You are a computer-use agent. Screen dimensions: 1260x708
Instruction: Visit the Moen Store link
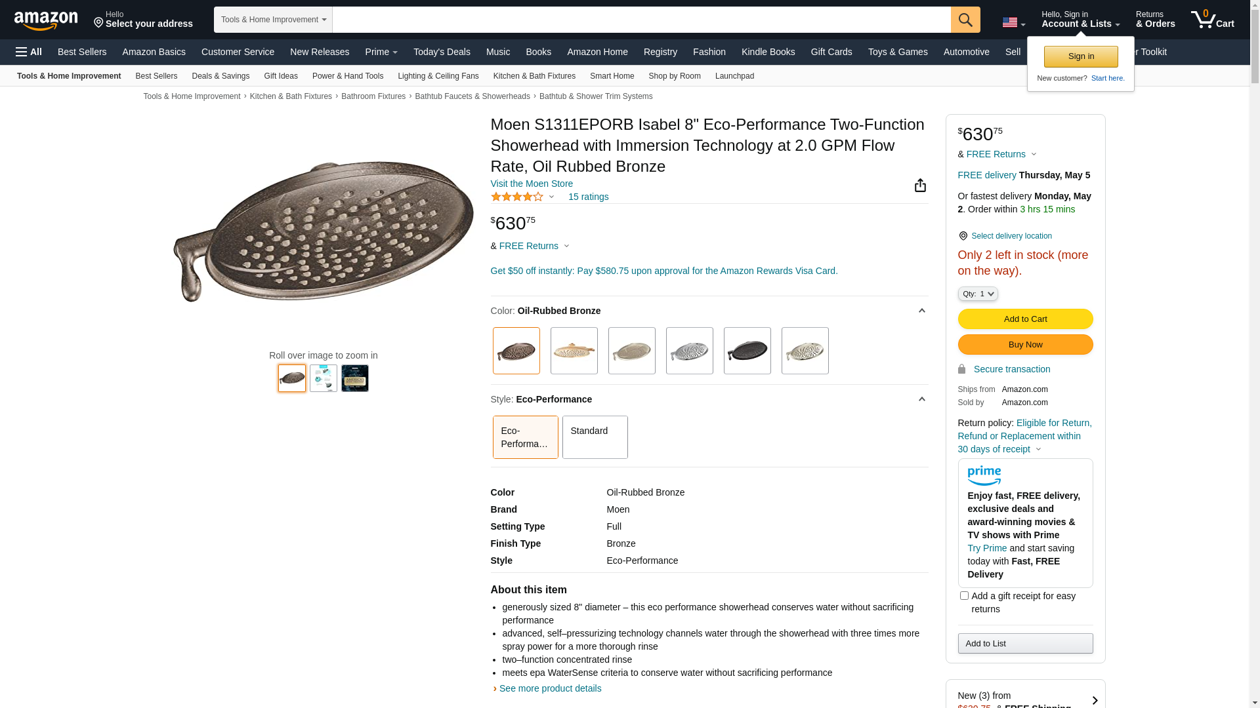532,184
